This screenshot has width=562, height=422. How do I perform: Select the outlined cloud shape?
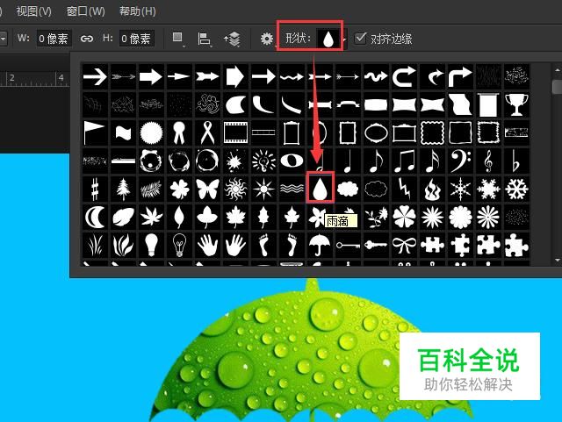pos(376,190)
